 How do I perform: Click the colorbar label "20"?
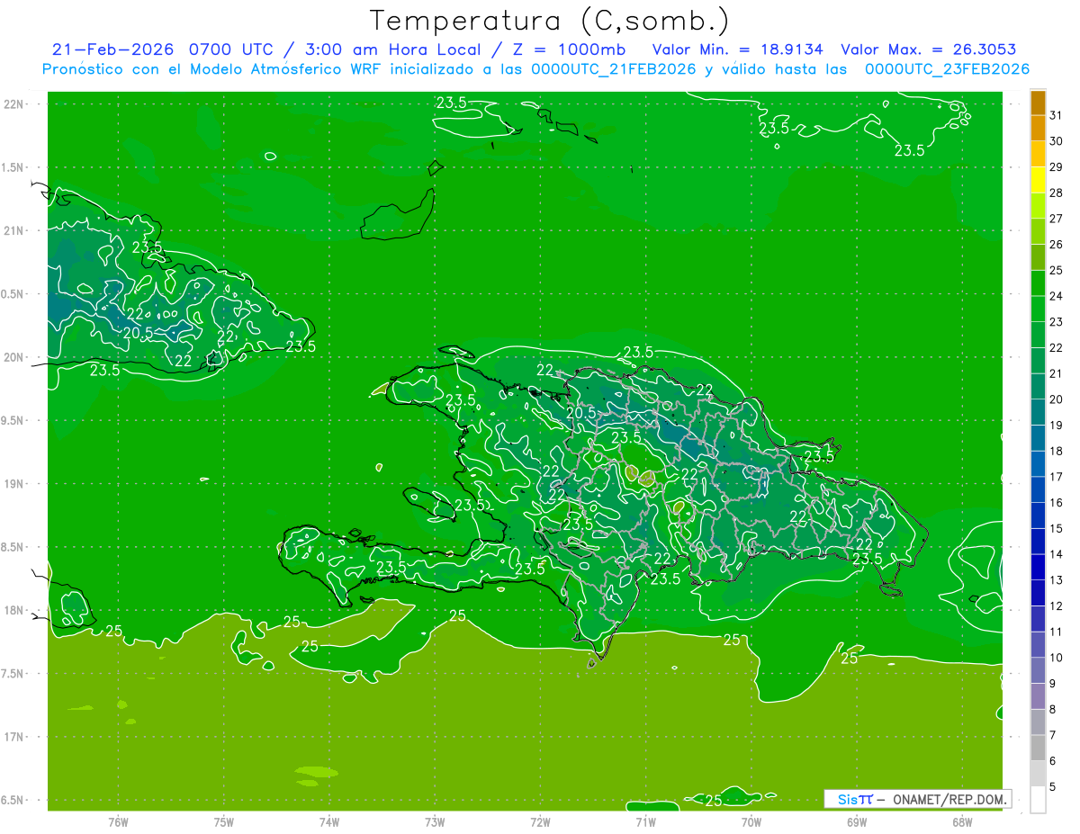[x=1056, y=399]
